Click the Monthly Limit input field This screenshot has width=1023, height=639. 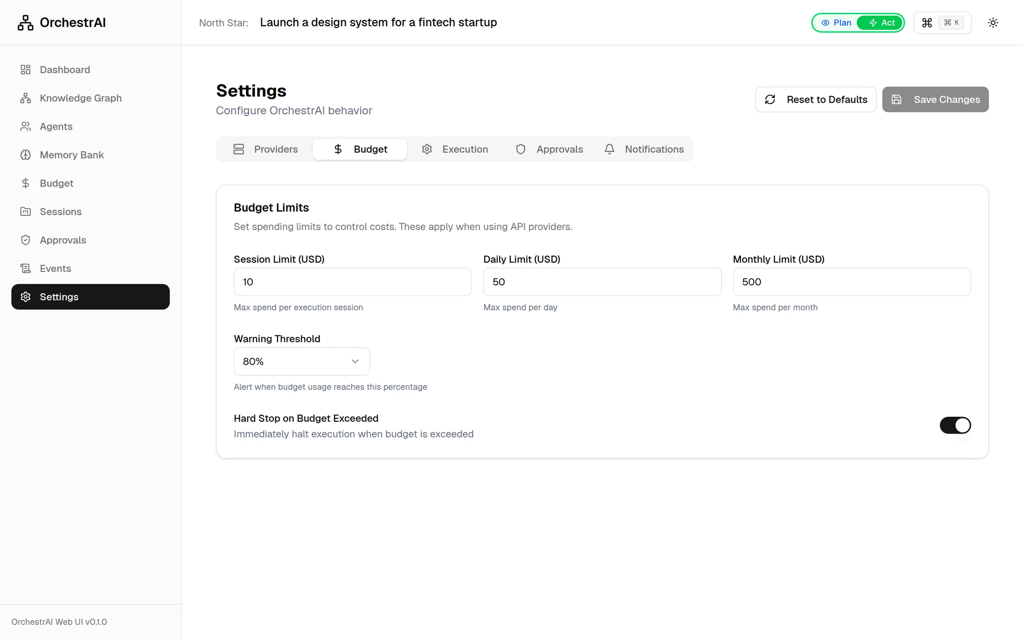(852, 282)
